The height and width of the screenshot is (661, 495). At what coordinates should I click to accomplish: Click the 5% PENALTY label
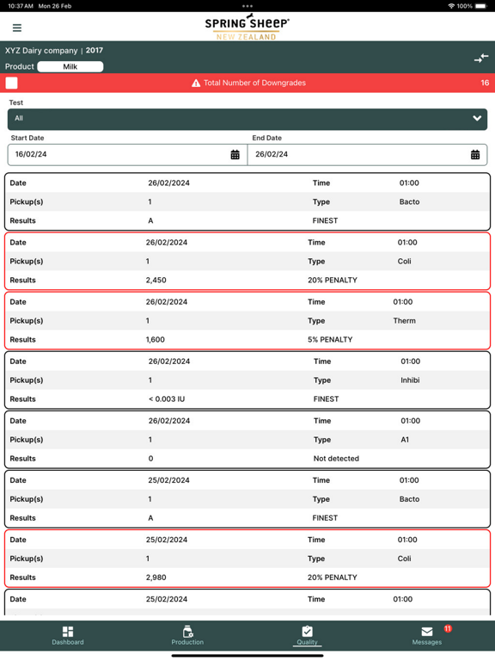click(x=330, y=340)
